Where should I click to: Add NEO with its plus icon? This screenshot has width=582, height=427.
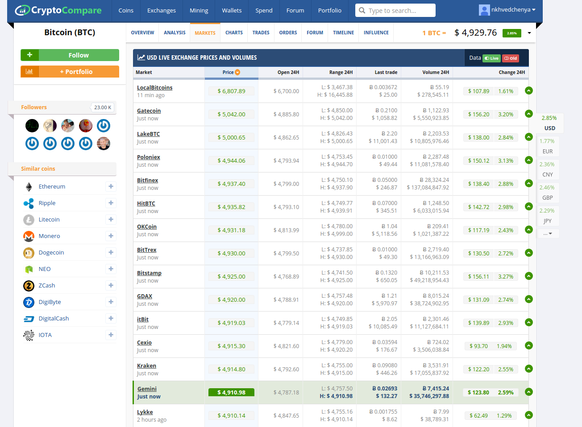(x=111, y=269)
